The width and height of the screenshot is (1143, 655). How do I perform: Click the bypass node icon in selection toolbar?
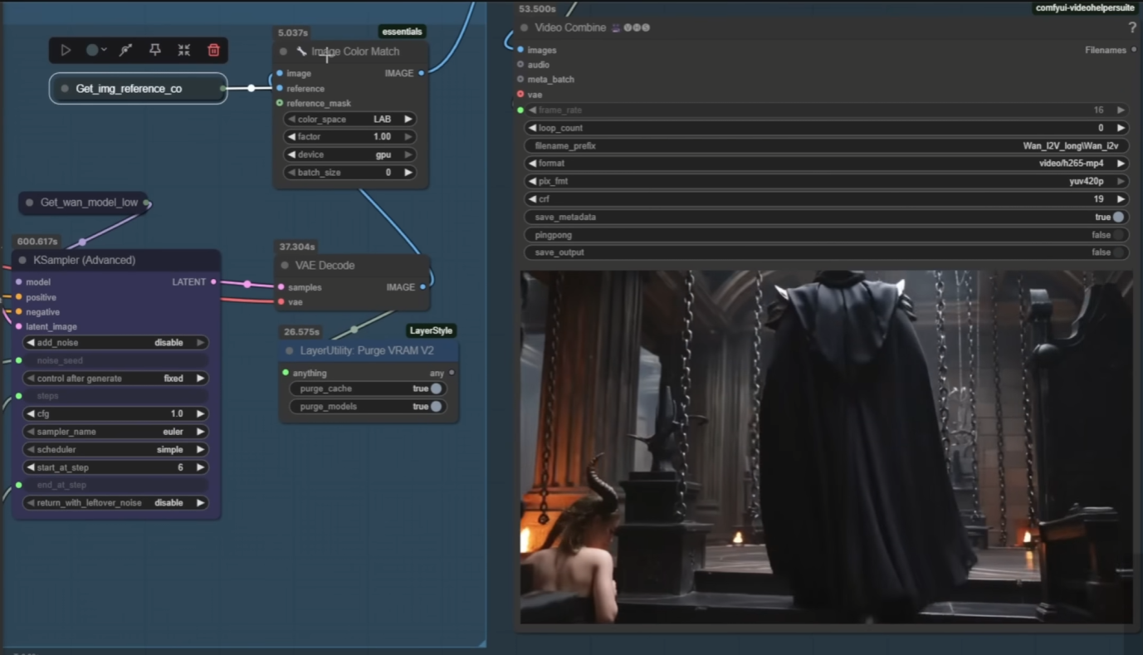click(125, 51)
